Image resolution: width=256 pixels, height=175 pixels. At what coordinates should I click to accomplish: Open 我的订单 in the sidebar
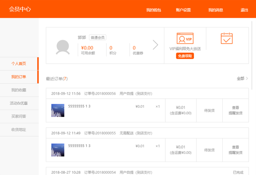(19, 77)
